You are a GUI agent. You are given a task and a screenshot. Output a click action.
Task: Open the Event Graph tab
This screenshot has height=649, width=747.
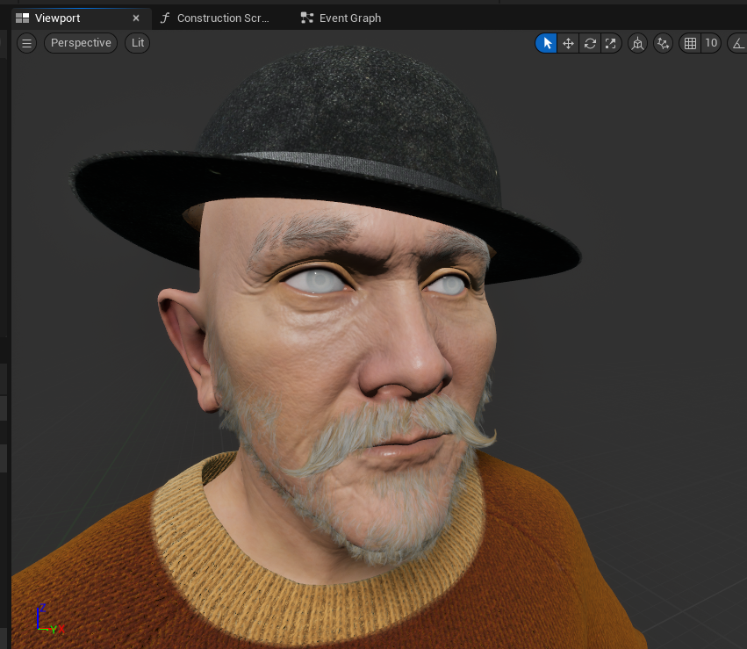pyautogui.click(x=341, y=18)
